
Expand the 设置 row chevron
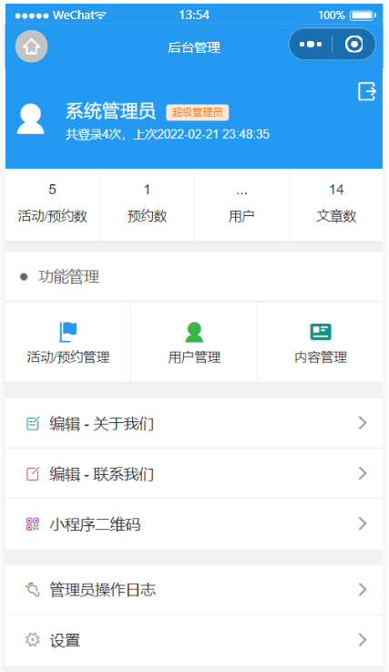pos(363,640)
